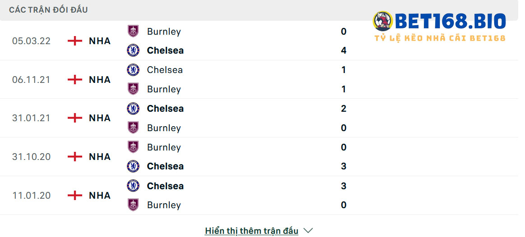Select the Burnley crest in the 31.01.21 match
Viewport: 525px width, 237px height.
pos(133,128)
